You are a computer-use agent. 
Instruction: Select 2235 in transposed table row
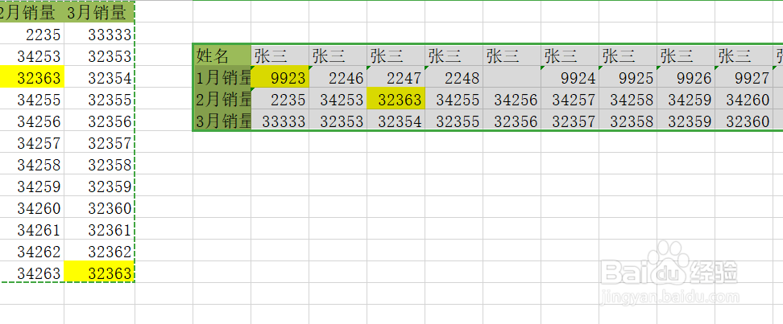pos(280,99)
